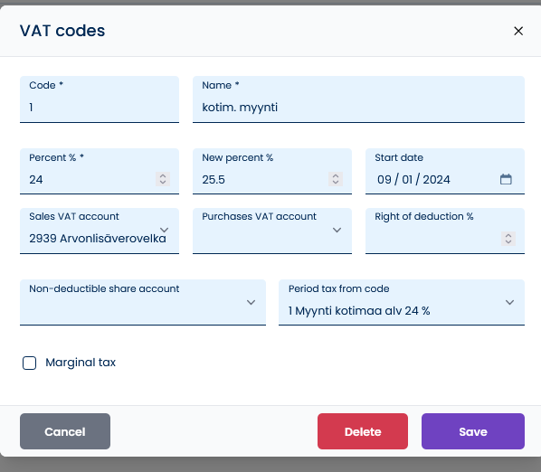Click the Marginal tax label text

tap(81, 363)
